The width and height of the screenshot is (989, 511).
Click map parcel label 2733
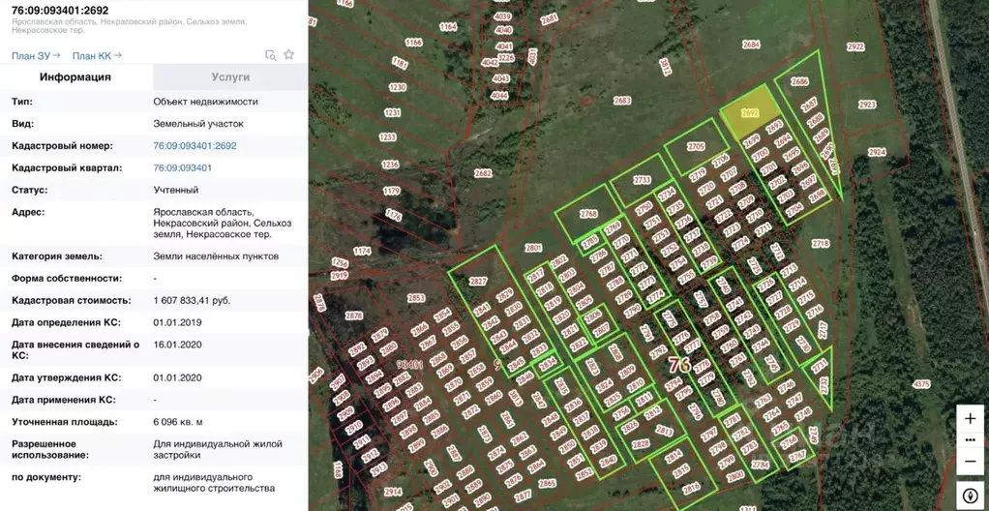[x=642, y=180]
